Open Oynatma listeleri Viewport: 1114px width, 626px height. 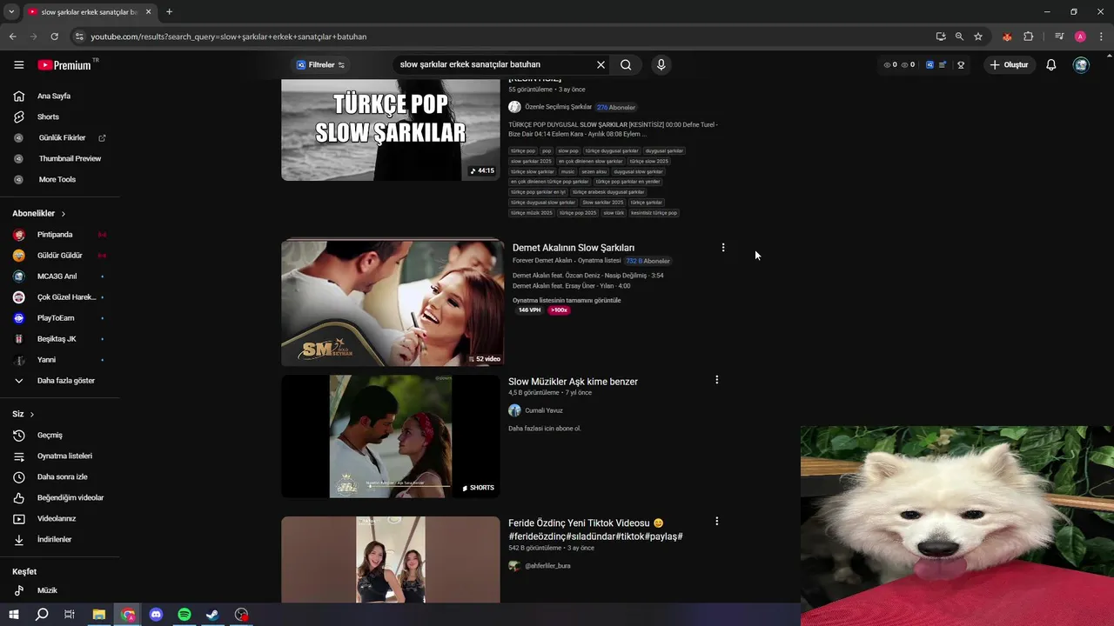pyautogui.click(x=64, y=456)
